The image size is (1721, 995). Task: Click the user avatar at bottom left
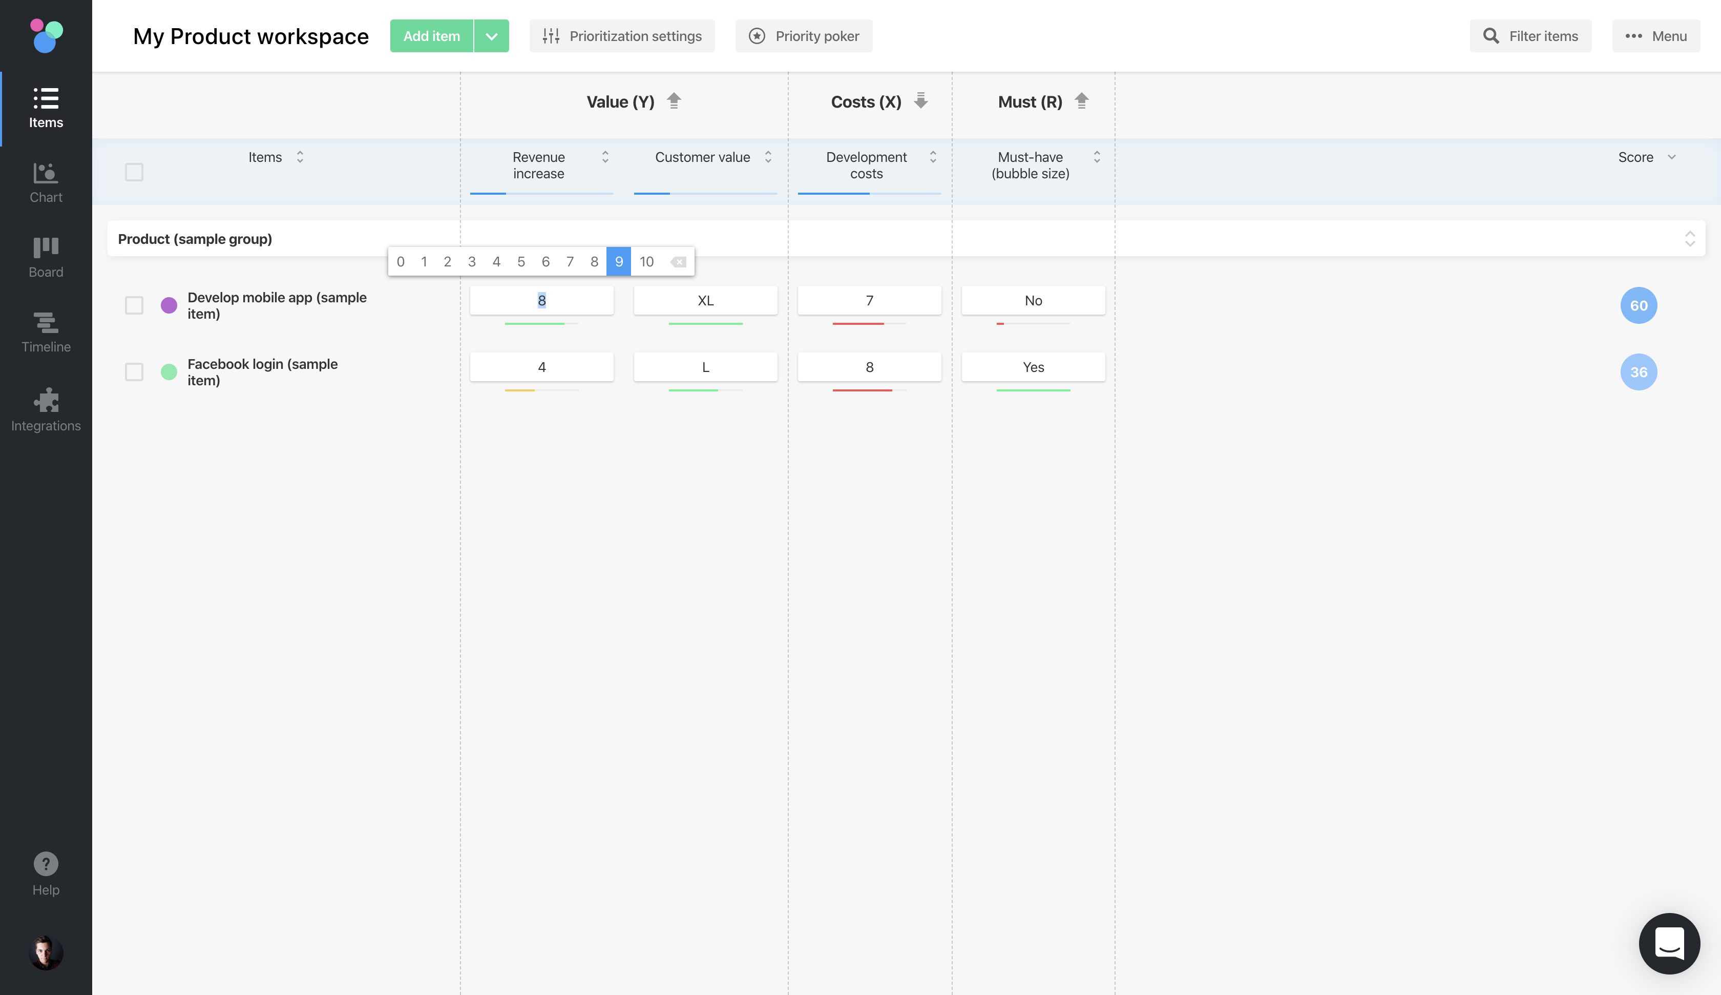[45, 952]
